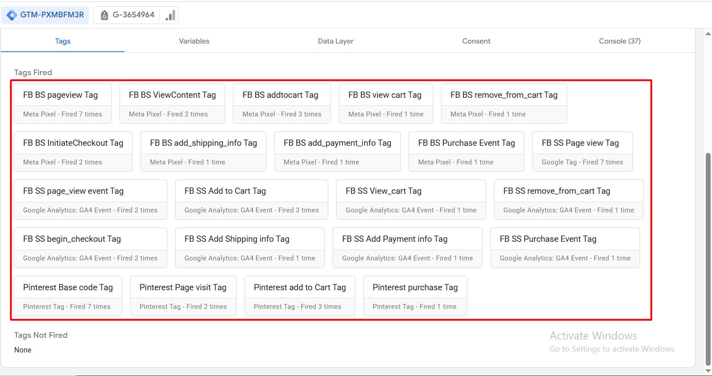Viewport: 712px width, 376px height.
Task: Open the FB SS begin_checkout Tag card
Action: click(x=90, y=248)
